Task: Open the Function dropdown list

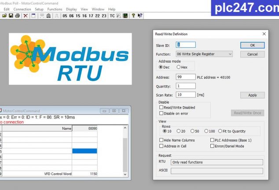Action: point(204,54)
